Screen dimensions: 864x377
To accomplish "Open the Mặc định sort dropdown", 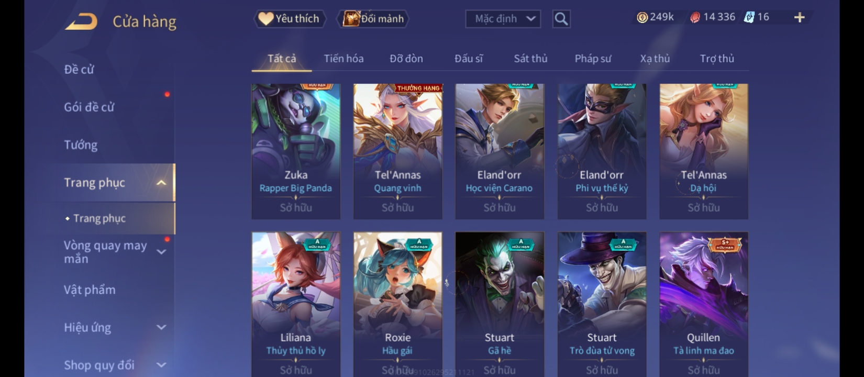I will pyautogui.click(x=503, y=19).
